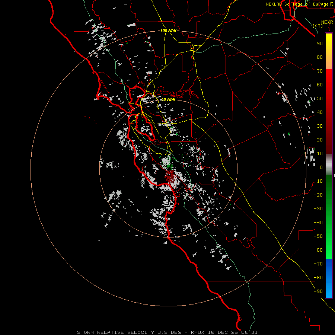
Task: Click the -80 value on the velocity scale
Action: click(x=318, y=278)
